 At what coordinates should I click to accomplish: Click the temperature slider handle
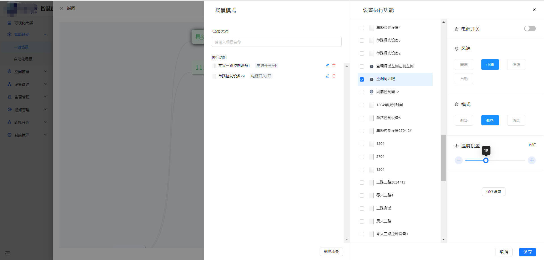[x=486, y=160]
